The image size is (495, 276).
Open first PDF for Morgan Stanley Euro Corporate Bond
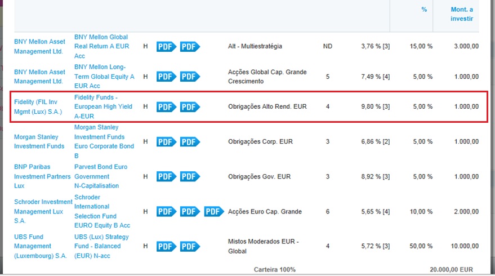166,142
